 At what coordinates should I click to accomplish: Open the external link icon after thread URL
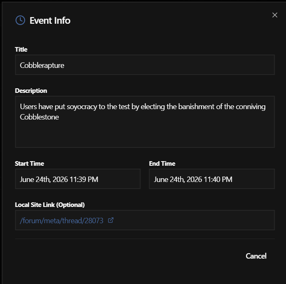pos(110,220)
